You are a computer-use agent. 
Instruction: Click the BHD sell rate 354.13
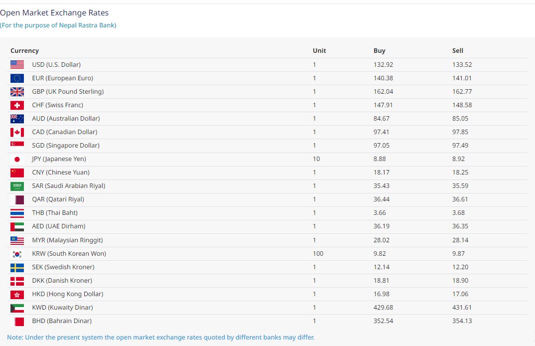click(462, 321)
